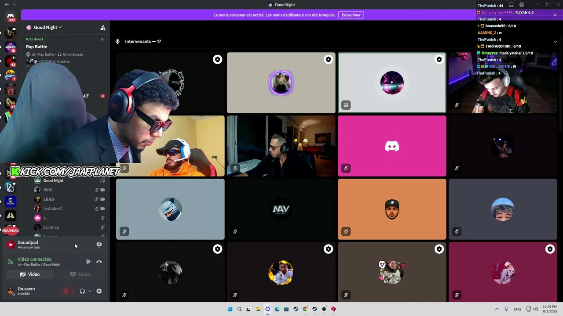Close the En direct stage card

click(102, 39)
